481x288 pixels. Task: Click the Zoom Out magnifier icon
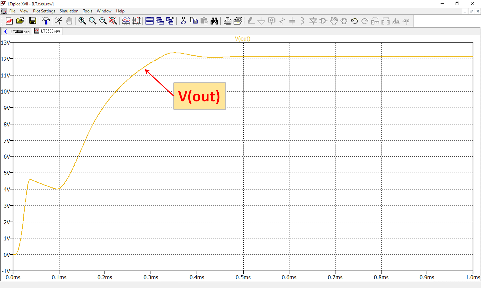[x=103, y=21]
